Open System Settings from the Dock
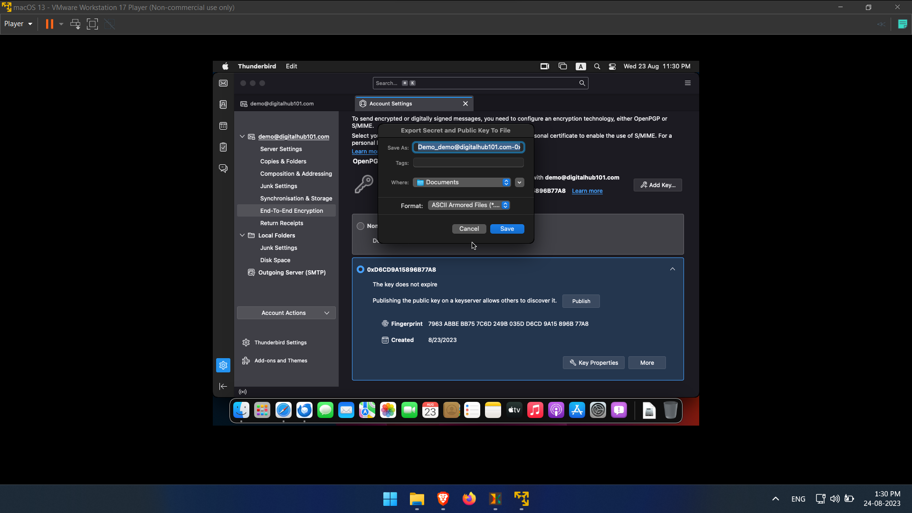Image resolution: width=912 pixels, height=513 pixels. [598, 410]
